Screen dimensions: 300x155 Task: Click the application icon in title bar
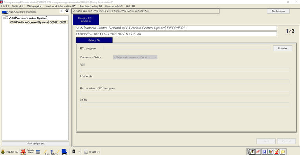(2, 2)
